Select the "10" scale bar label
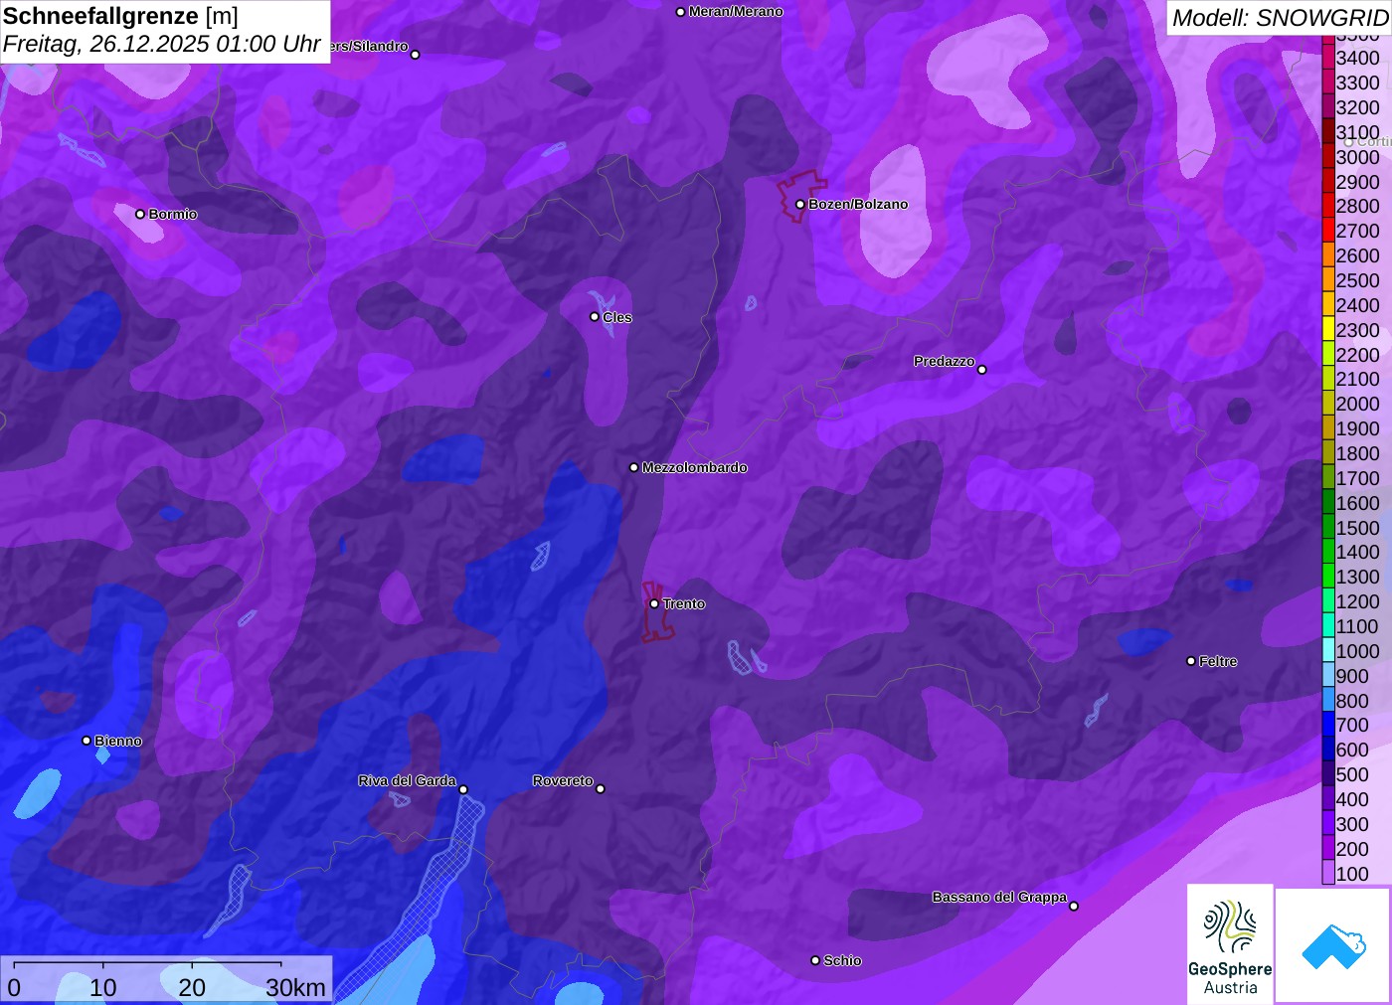1392x1005 pixels. pos(103,987)
